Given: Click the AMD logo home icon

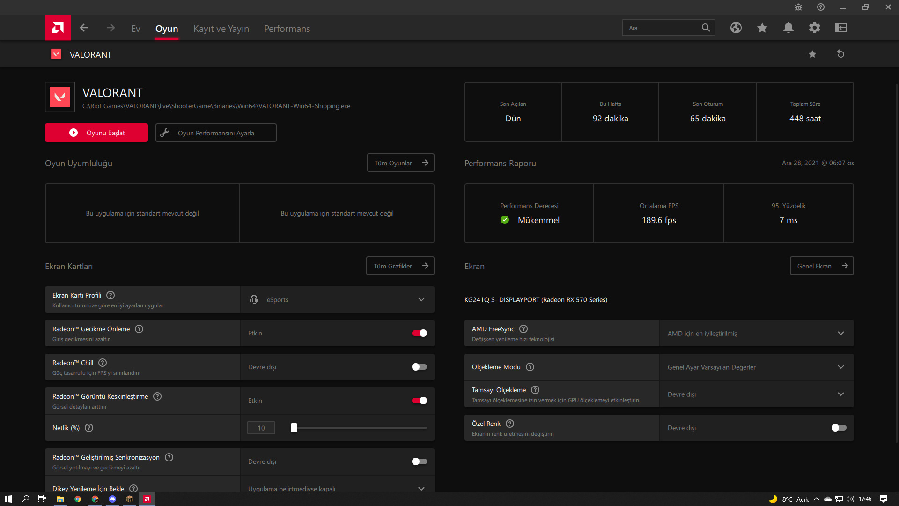Looking at the screenshot, I should point(58,28).
